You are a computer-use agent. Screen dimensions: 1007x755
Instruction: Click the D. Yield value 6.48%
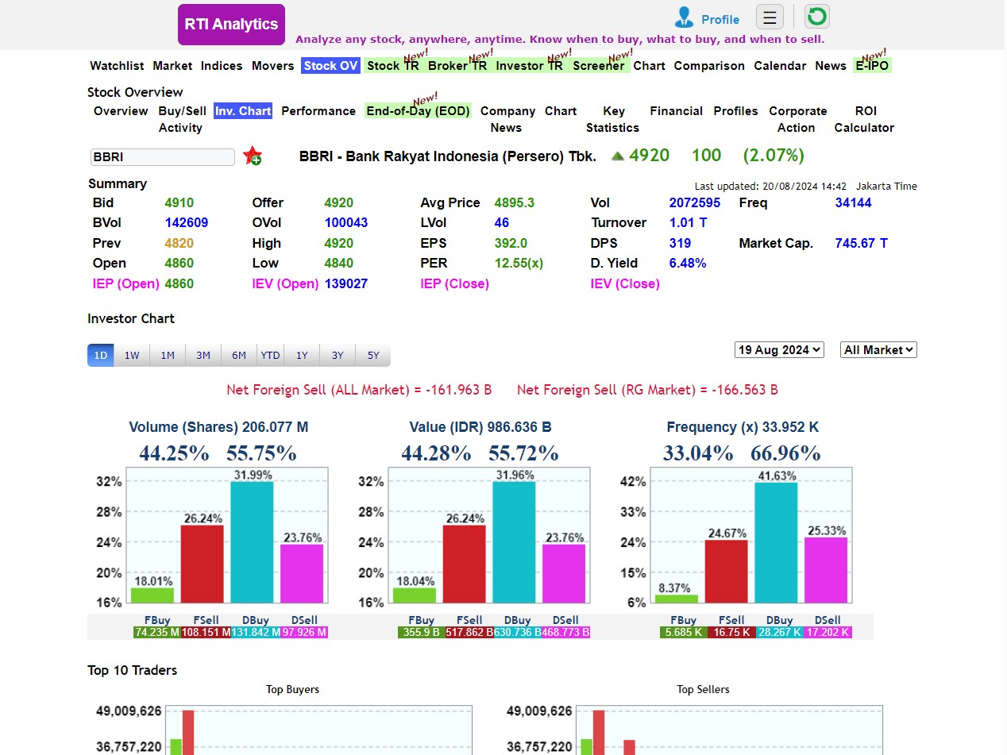click(688, 264)
